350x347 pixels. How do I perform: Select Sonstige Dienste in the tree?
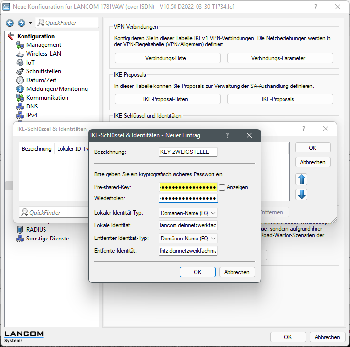pyautogui.click(x=47, y=239)
